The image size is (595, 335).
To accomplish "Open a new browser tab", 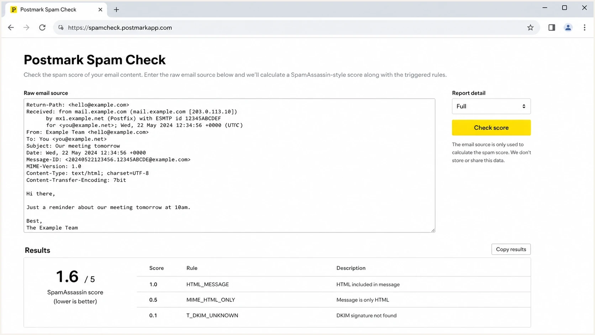I will (x=116, y=10).
